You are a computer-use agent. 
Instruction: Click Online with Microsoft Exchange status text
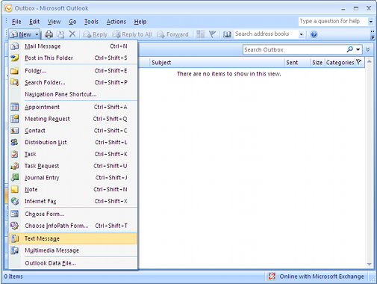tap(322, 277)
